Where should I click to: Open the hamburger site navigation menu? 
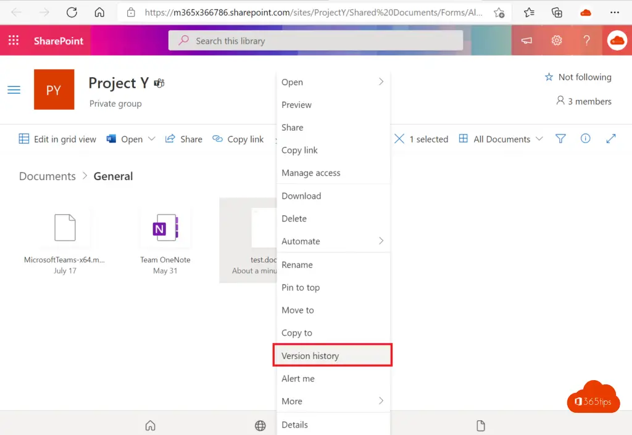click(x=14, y=90)
